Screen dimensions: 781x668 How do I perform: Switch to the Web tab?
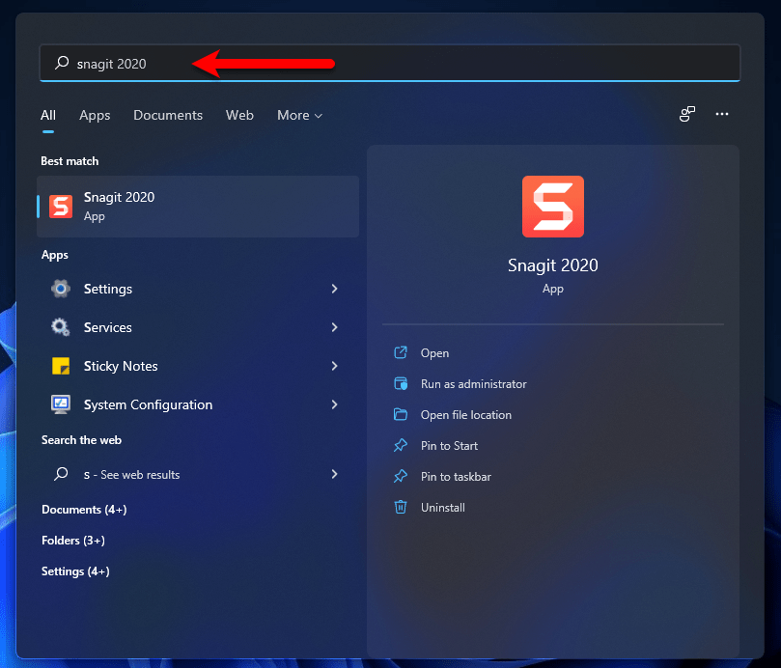(x=239, y=115)
